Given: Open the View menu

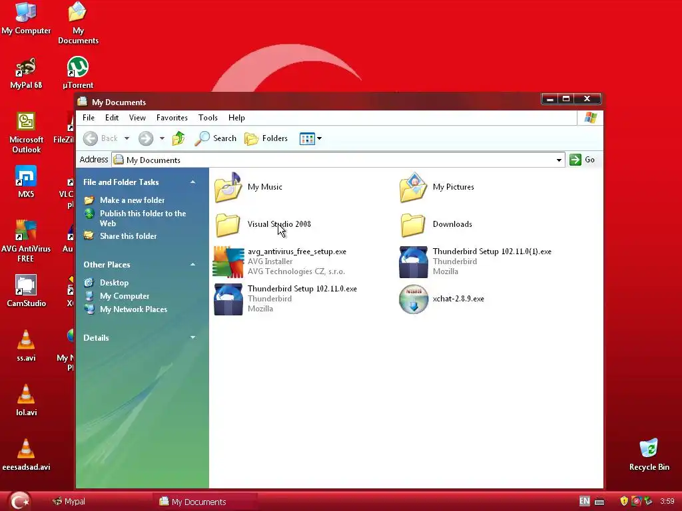Looking at the screenshot, I should click(137, 118).
